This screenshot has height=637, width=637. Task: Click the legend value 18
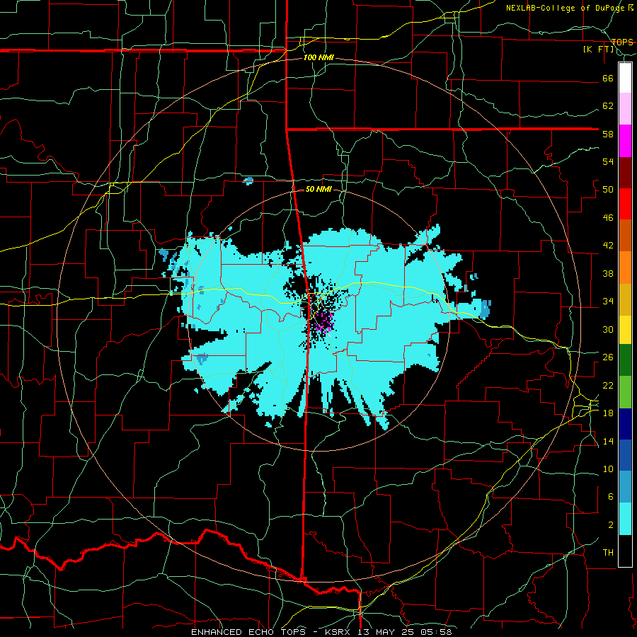coord(608,413)
